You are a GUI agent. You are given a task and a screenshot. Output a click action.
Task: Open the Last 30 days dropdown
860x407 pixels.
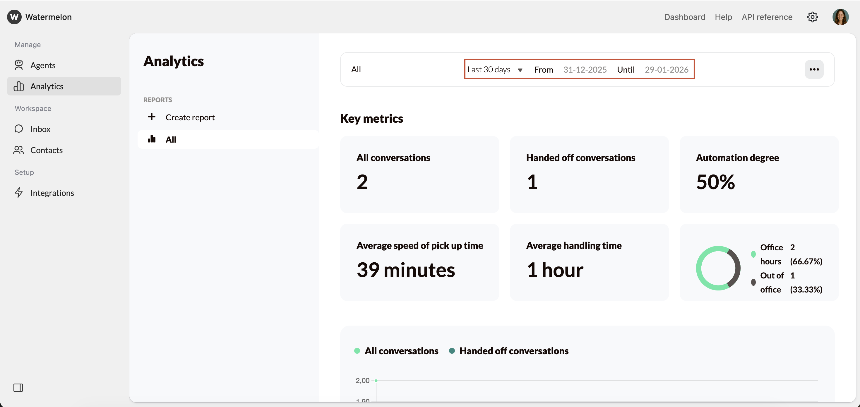tap(495, 69)
